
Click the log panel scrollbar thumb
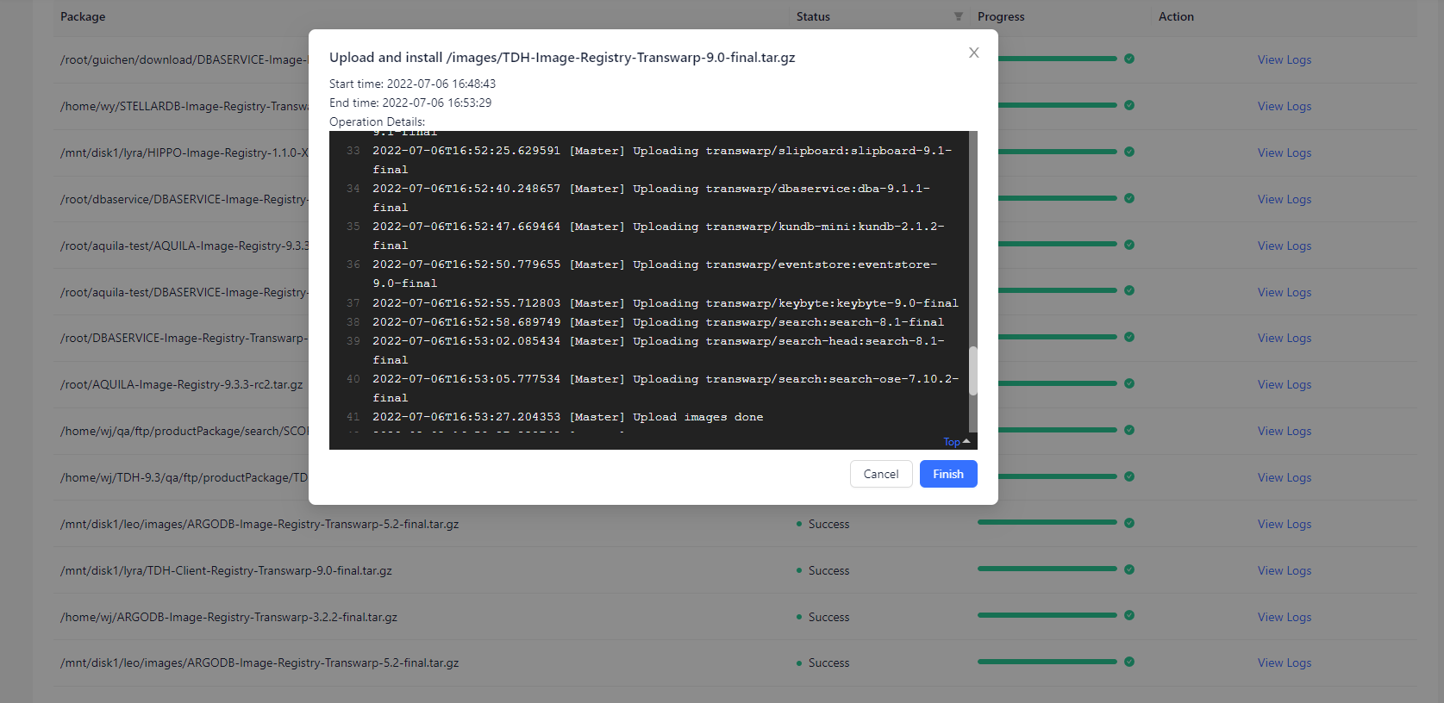[x=973, y=370]
